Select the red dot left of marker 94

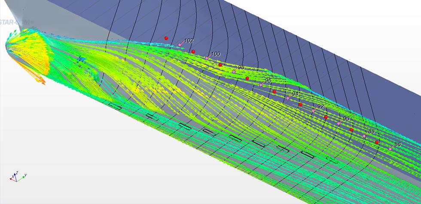click(x=274, y=92)
